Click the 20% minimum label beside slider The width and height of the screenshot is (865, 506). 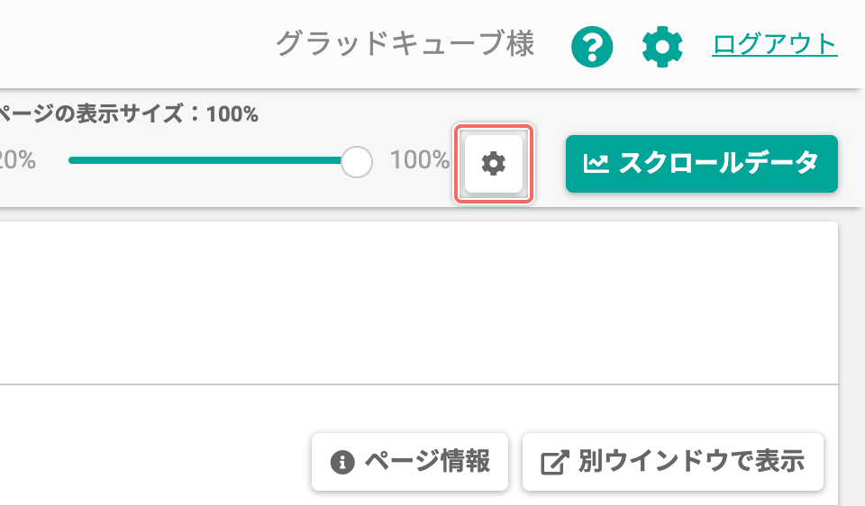click(x=18, y=160)
